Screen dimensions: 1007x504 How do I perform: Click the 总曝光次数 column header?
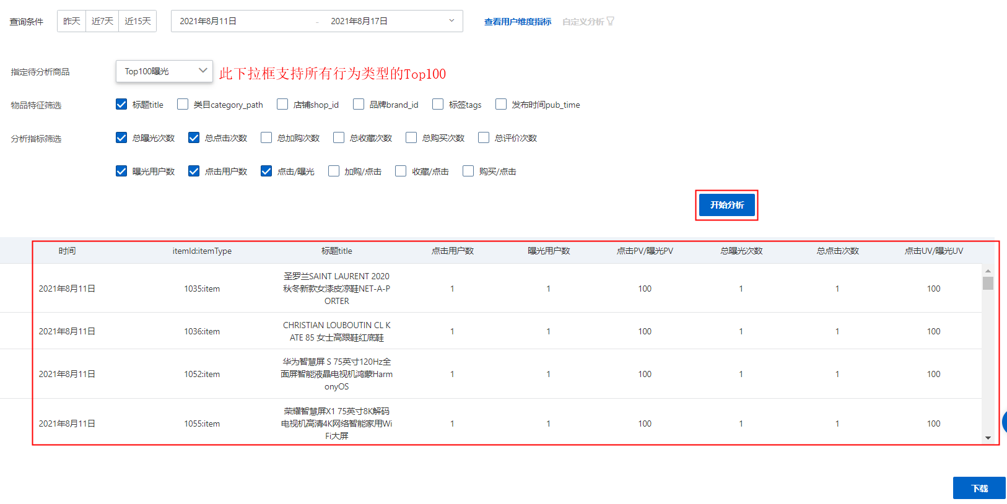coord(741,251)
